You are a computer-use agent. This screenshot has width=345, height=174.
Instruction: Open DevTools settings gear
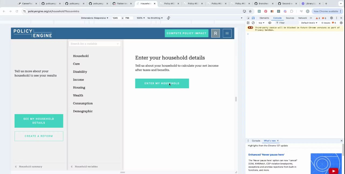coord(332,18)
